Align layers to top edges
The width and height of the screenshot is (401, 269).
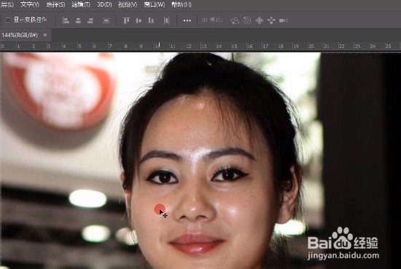click(126, 20)
